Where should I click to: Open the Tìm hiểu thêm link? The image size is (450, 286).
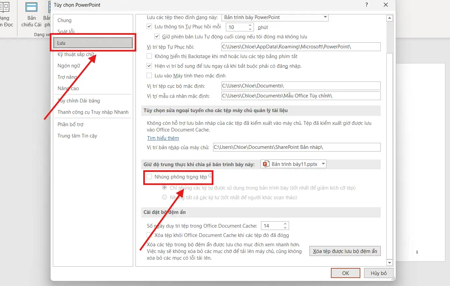coord(163,138)
